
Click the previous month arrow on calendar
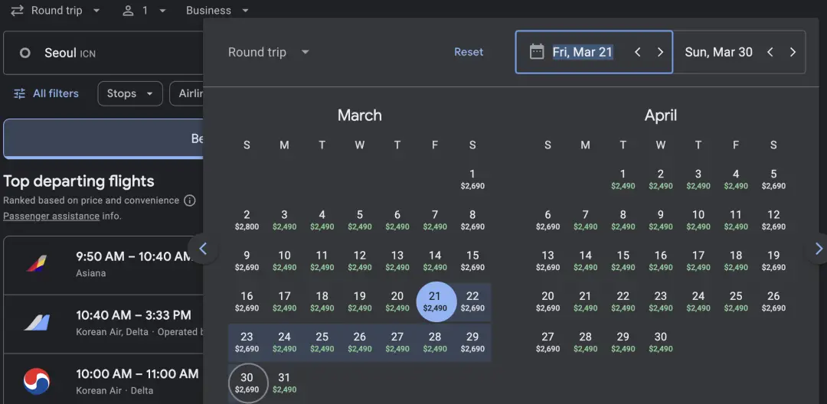pos(203,249)
